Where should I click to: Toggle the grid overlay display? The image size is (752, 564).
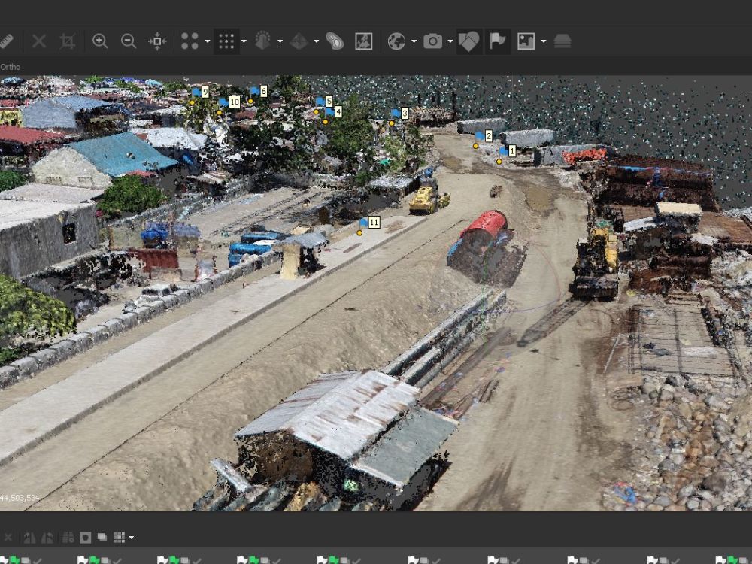pyautogui.click(x=227, y=41)
